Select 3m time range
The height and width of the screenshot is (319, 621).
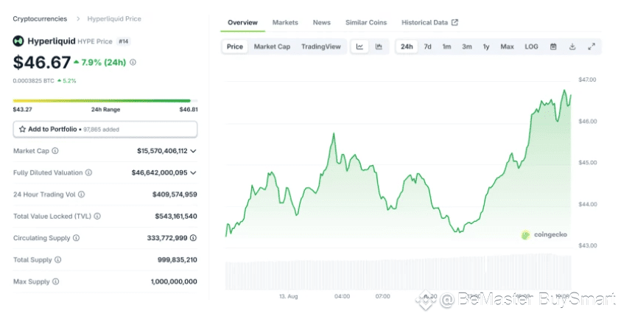pos(467,46)
